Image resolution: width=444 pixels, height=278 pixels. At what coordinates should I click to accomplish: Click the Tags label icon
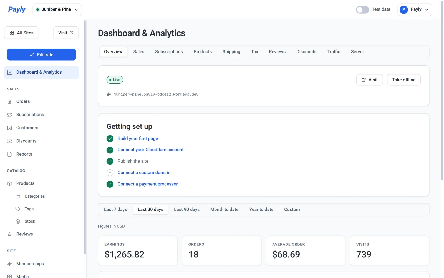[x=18, y=209]
